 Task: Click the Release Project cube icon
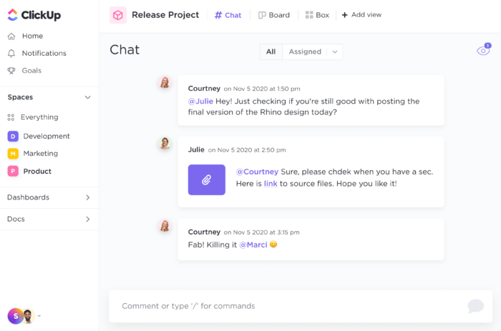[x=118, y=15]
